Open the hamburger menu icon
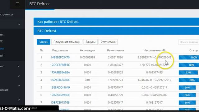 tap(17, 4)
